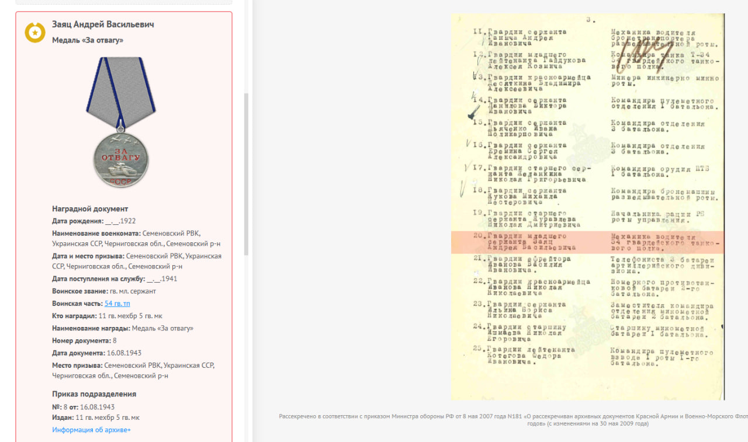The height and width of the screenshot is (442, 748).
Task: Click the Воинское звание гв. мл. сержант field
Action: [x=104, y=291]
